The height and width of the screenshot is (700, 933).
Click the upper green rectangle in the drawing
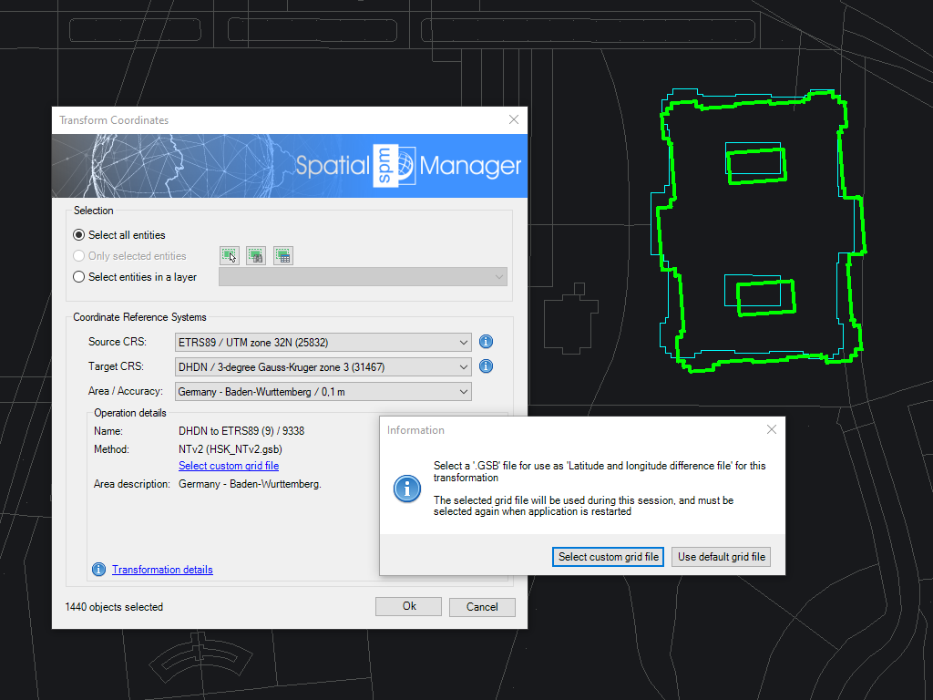pyautogui.click(x=756, y=166)
